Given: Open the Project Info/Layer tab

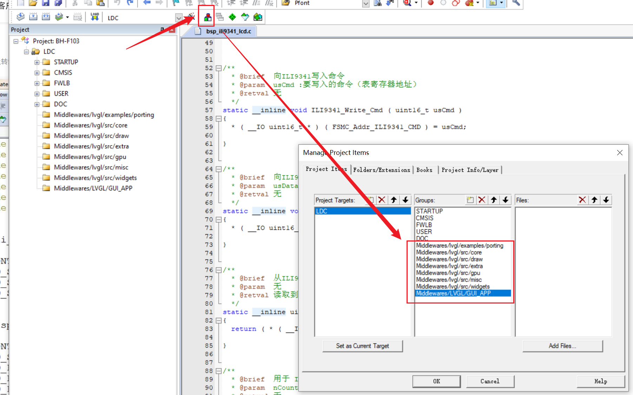Looking at the screenshot, I should click(470, 170).
